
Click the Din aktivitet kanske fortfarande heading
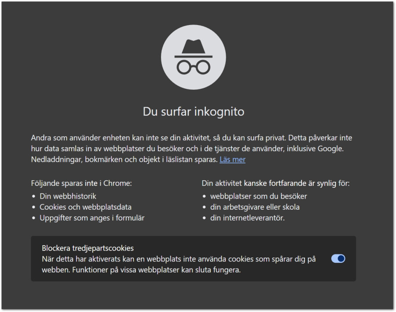pyautogui.click(x=275, y=183)
